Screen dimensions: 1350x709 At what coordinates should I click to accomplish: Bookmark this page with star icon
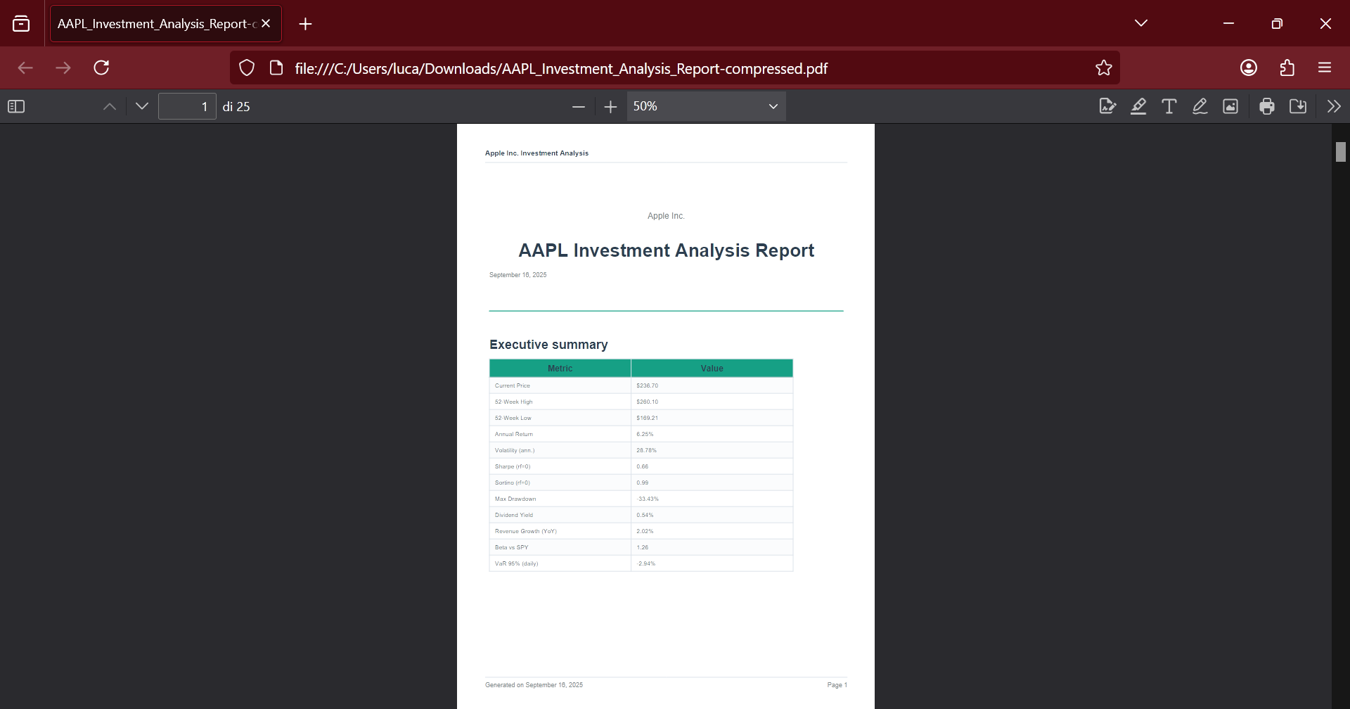[1104, 68]
